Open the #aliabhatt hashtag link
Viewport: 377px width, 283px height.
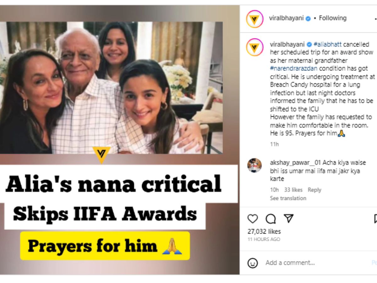(x=327, y=44)
